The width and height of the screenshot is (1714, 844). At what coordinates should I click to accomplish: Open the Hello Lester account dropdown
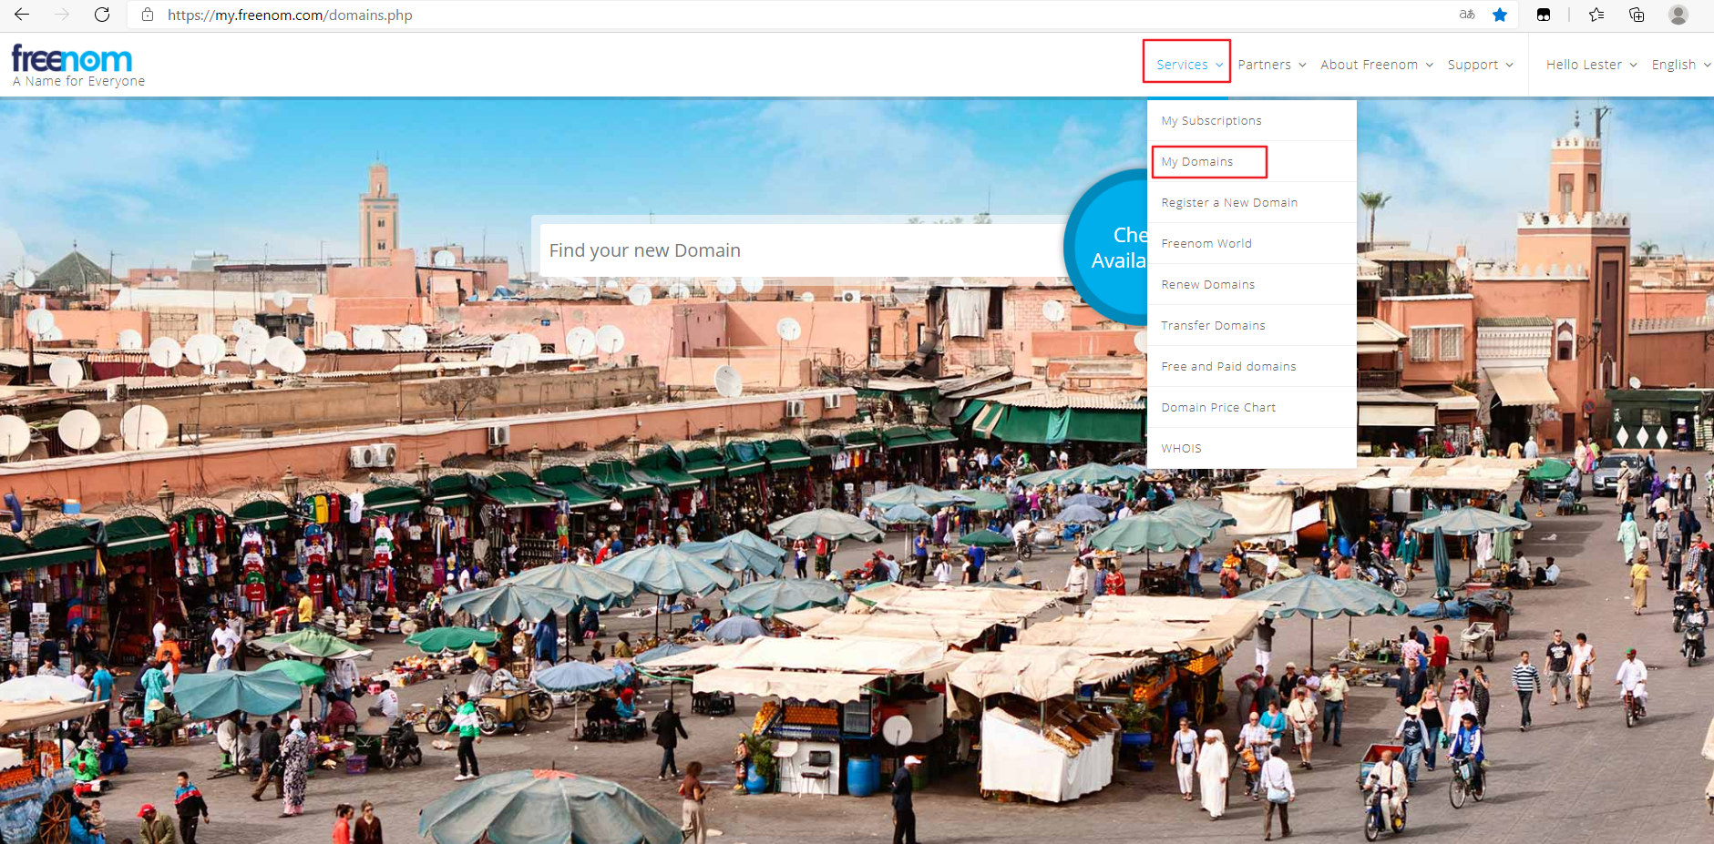(1591, 65)
